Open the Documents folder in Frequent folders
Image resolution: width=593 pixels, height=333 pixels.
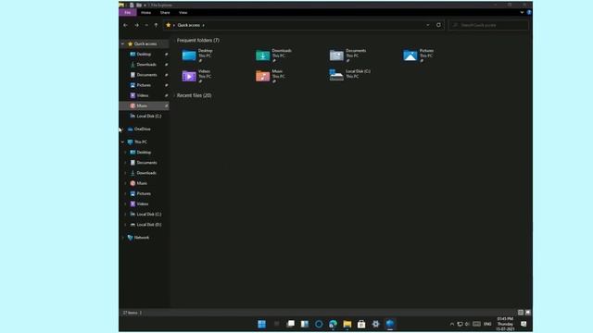click(x=347, y=55)
